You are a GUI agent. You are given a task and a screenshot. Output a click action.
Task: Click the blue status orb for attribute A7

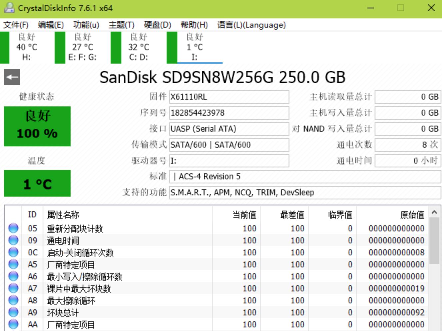pyautogui.click(x=13, y=288)
